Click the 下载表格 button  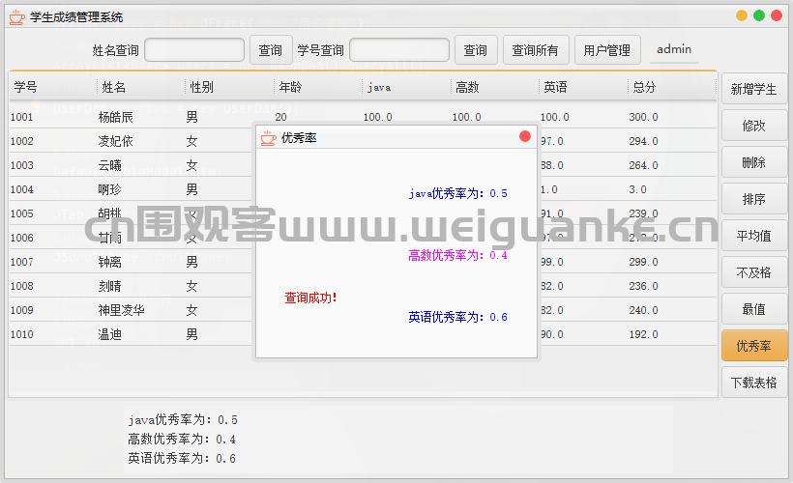(754, 383)
